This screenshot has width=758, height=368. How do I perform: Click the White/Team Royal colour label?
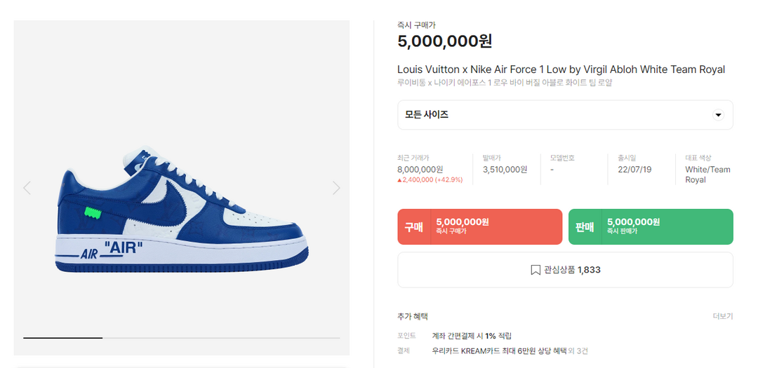pyautogui.click(x=707, y=175)
